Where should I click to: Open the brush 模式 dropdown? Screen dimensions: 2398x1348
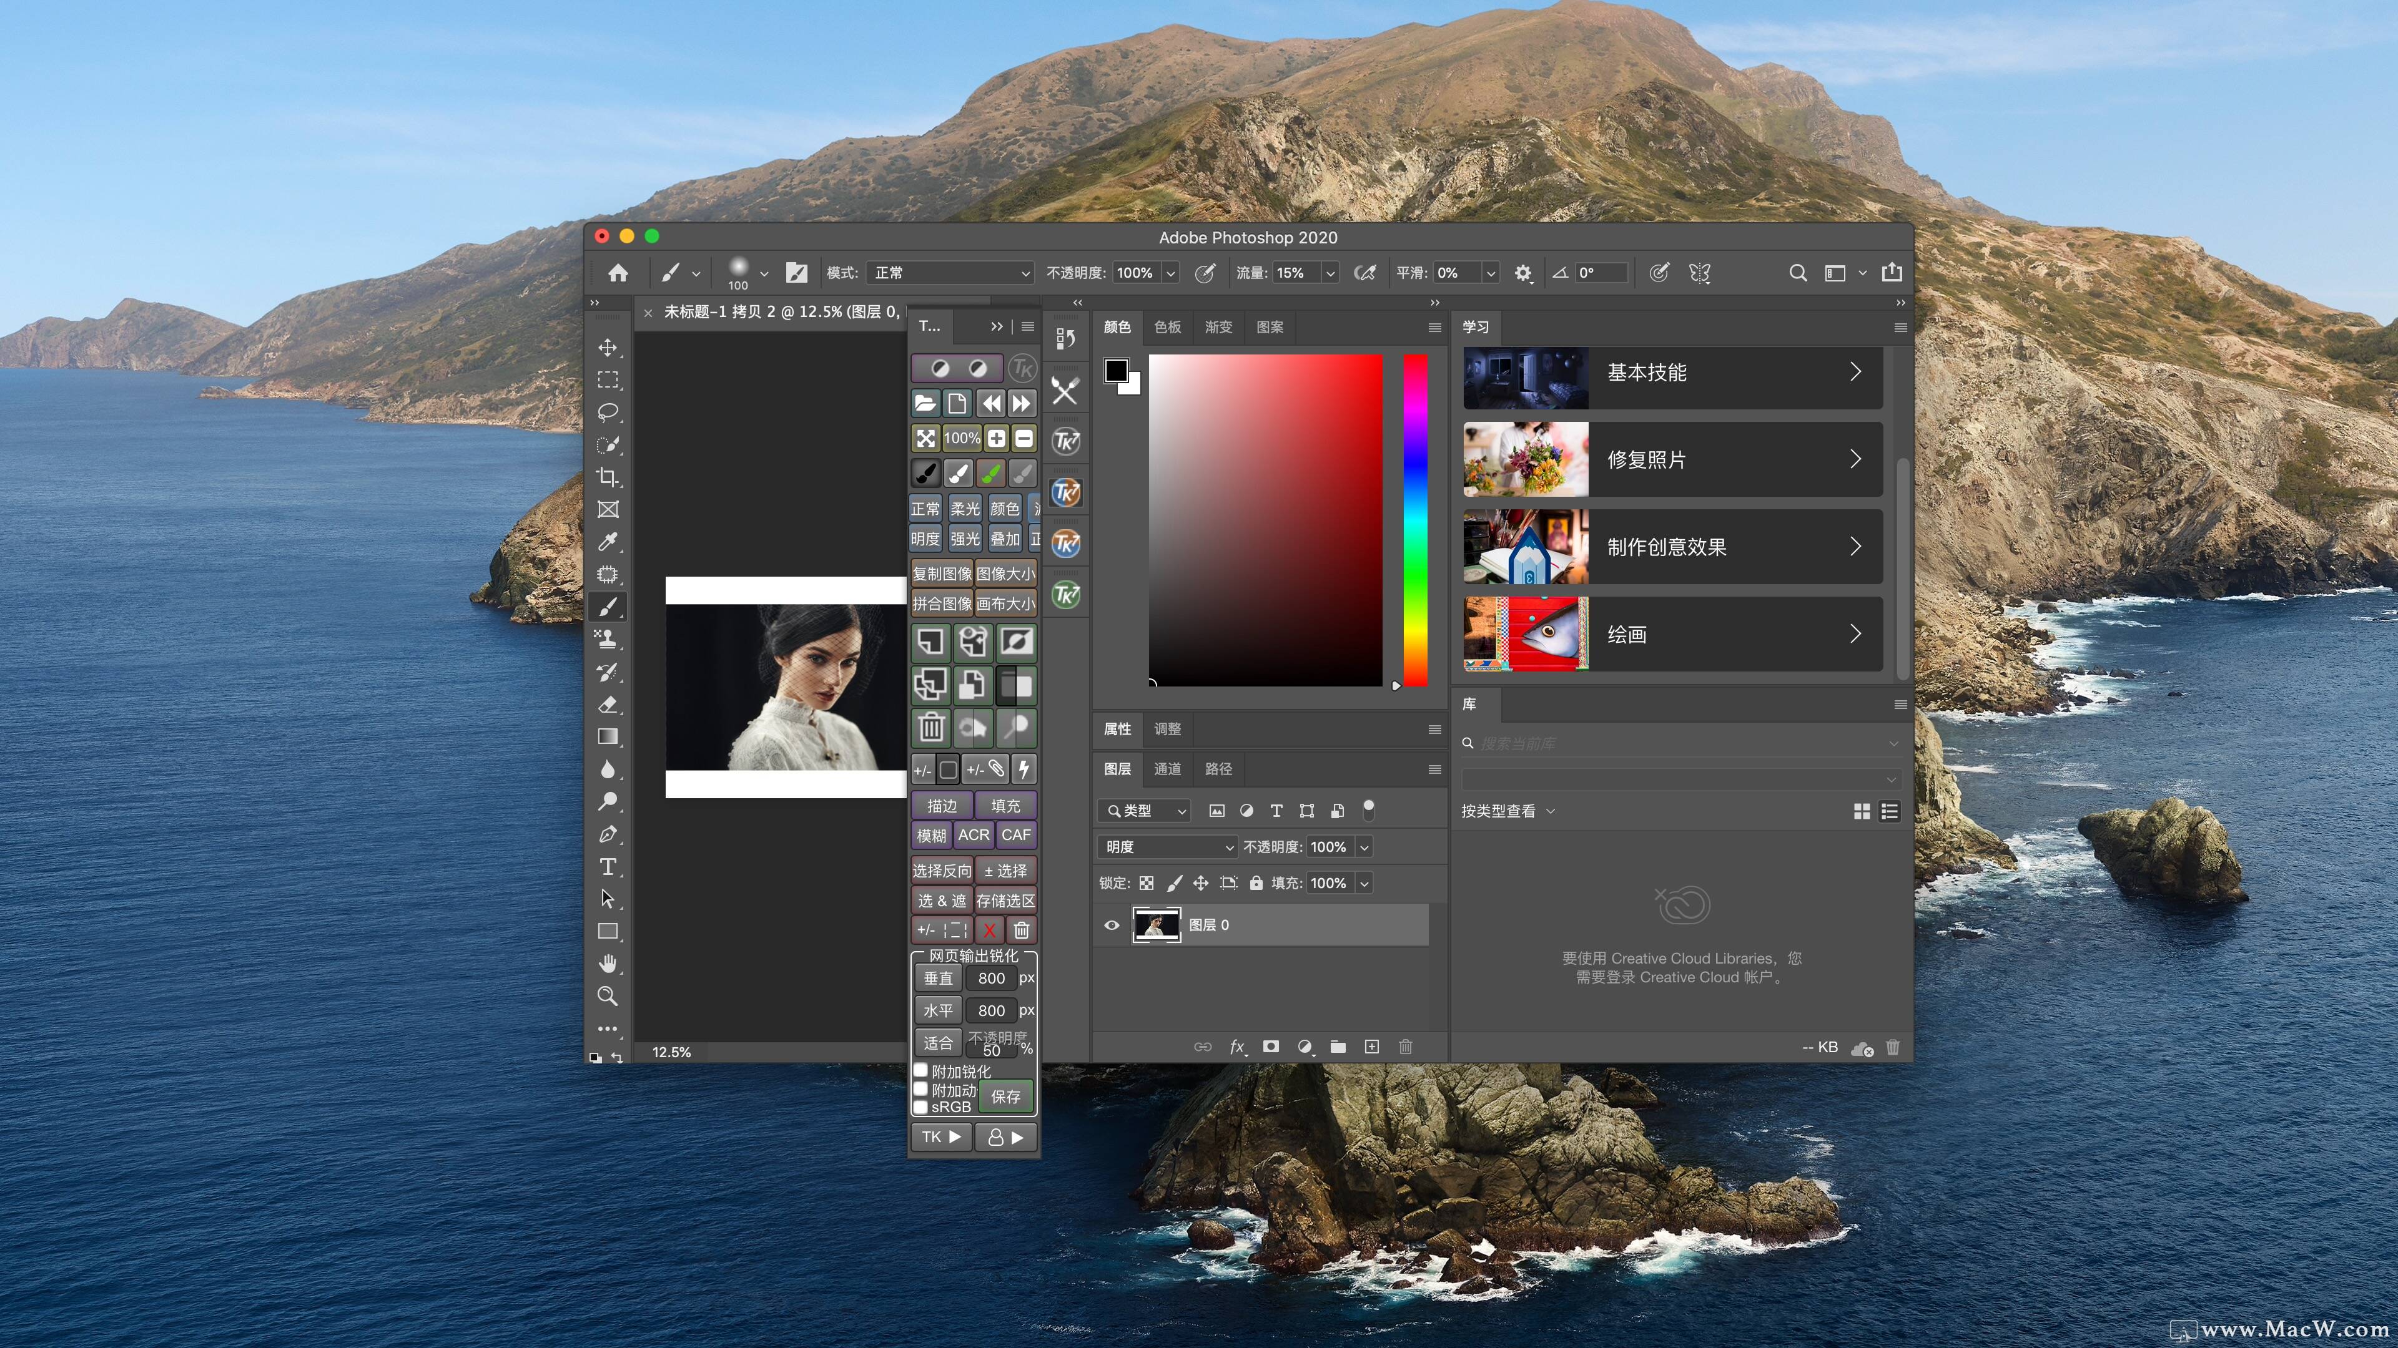click(950, 273)
